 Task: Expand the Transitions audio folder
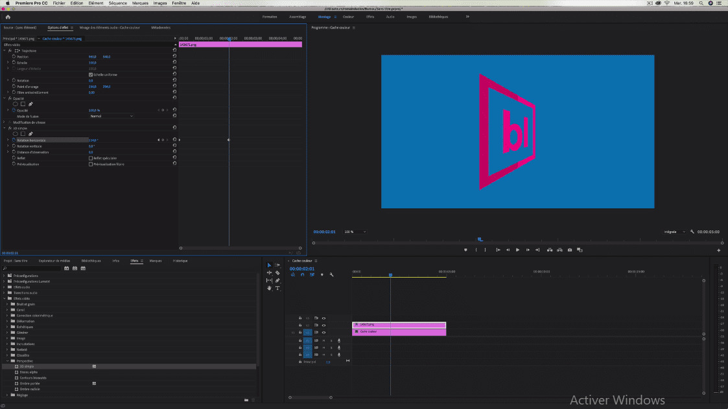(x=4, y=293)
